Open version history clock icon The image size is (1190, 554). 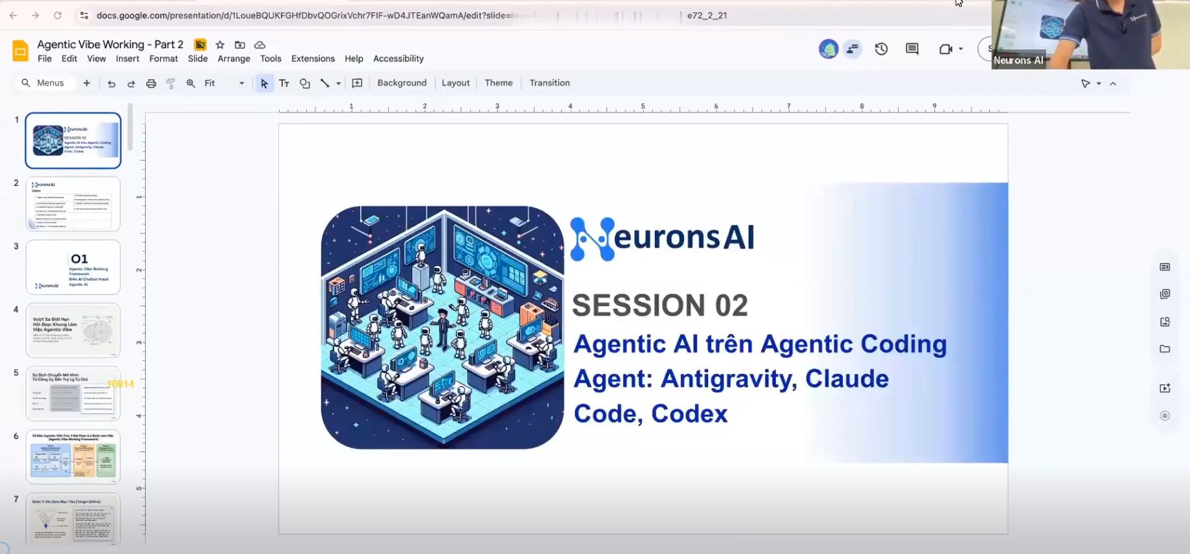(x=881, y=49)
